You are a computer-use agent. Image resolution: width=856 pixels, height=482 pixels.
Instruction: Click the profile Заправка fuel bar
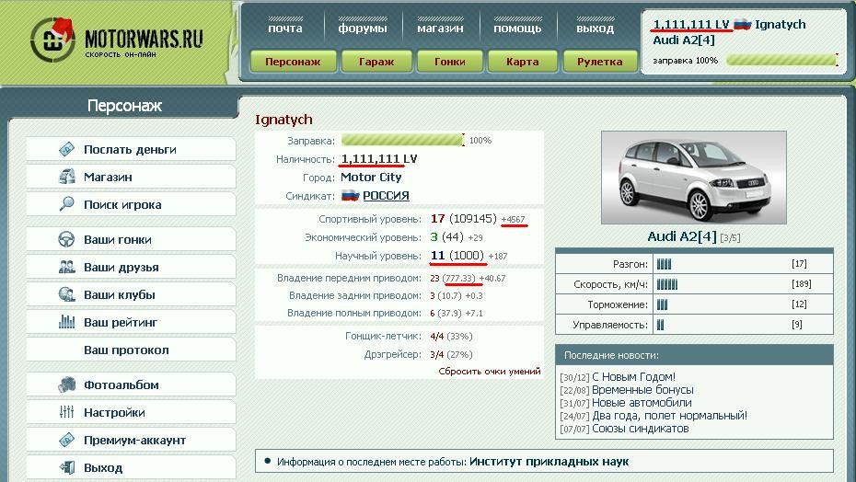click(403, 141)
